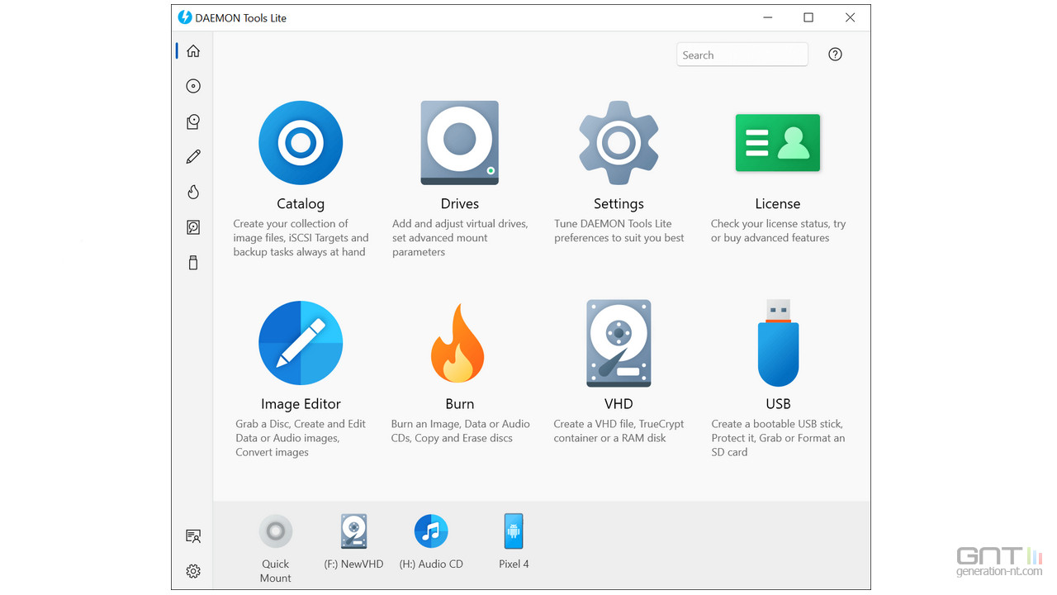Screen dimensions: 1057x595
Task: Click 'Check your license status' description
Action: point(778,231)
